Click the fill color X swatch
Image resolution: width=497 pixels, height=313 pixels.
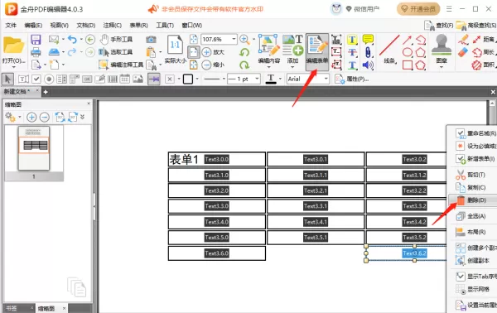tap(170, 79)
